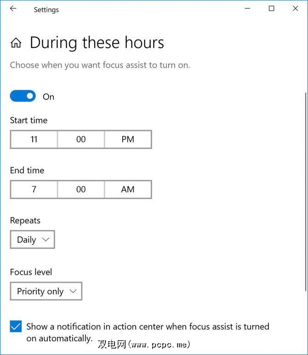Turn off the focus assist schedule toggle
Image resolution: width=308 pixels, height=355 pixels.
(x=23, y=96)
